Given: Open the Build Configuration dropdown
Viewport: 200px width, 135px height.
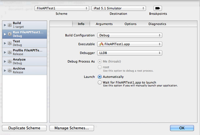Looking at the screenshot, I should [130, 35].
